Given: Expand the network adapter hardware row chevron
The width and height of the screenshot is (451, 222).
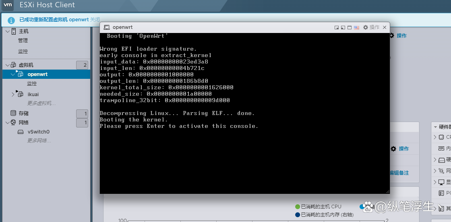Looking at the screenshot, I should click(x=435, y=171).
